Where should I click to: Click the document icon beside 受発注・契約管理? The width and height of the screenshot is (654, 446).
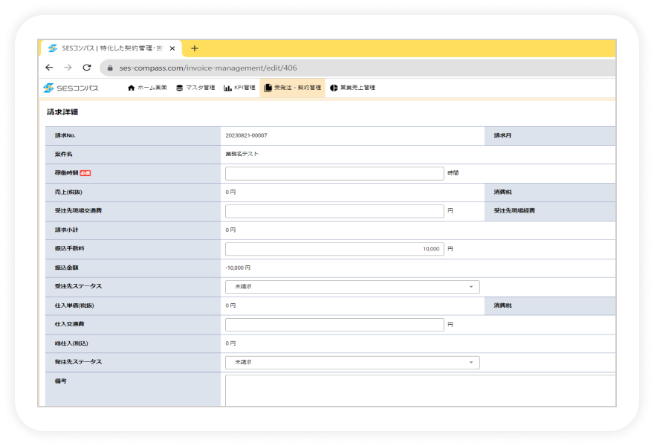tap(268, 88)
